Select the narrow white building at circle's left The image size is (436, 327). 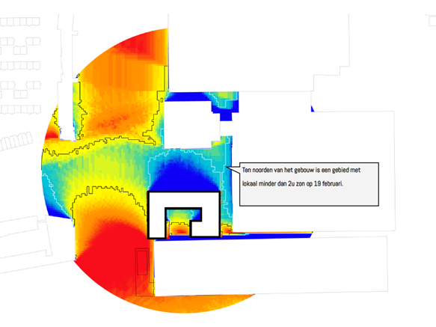tap(67, 111)
